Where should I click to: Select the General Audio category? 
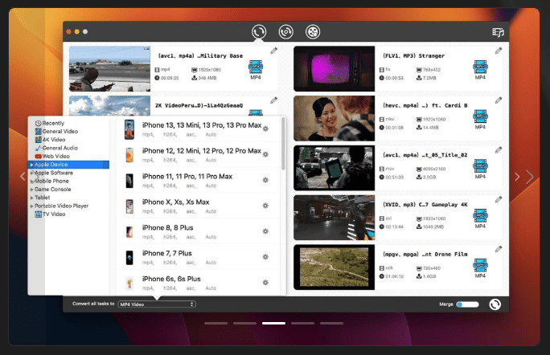coord(56,148)
